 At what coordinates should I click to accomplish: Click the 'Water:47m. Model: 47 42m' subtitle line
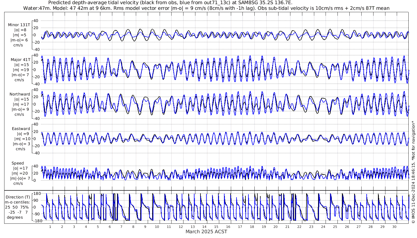click(206, 8)
